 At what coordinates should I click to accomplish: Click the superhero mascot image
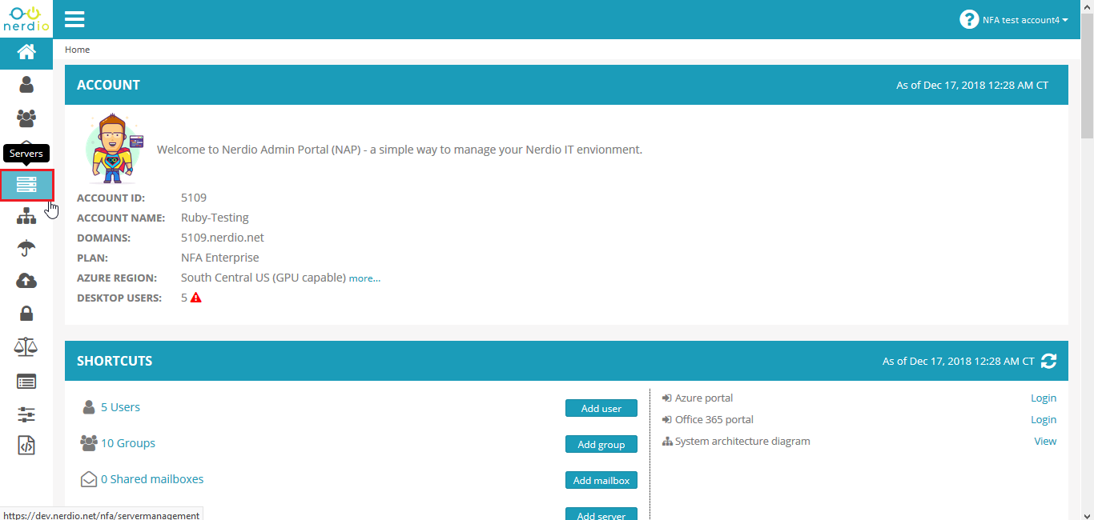[x=113, y=149]
